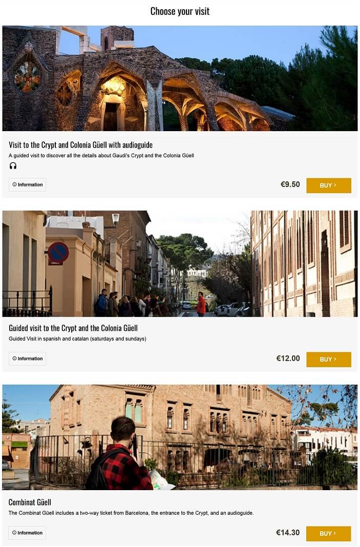The width and height of the screenshot is (360, 547).
Task: Click the info circle icon in the first Information button
Action: pos(15,184)
